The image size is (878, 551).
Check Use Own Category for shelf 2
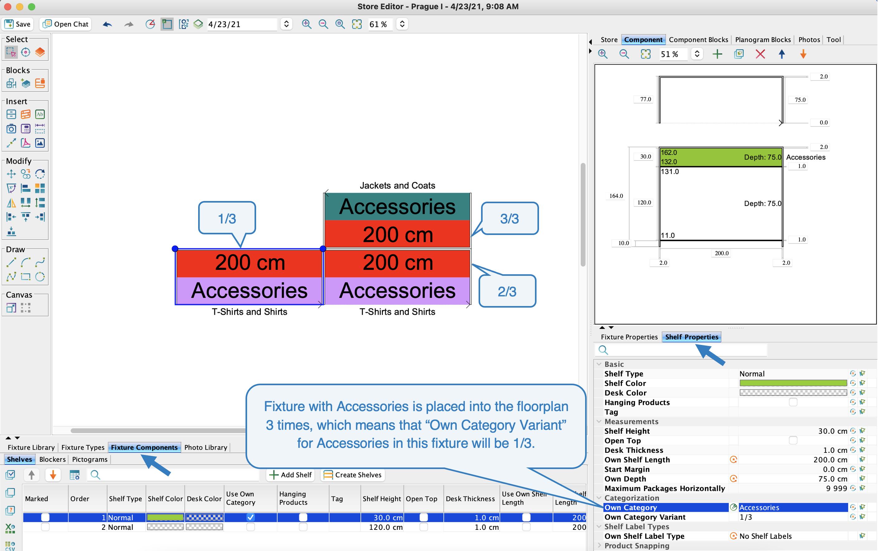pos(251,527)
